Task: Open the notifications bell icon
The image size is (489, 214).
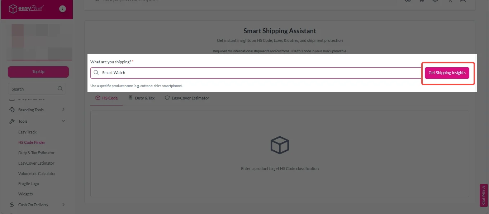Action: click(435, 1)
